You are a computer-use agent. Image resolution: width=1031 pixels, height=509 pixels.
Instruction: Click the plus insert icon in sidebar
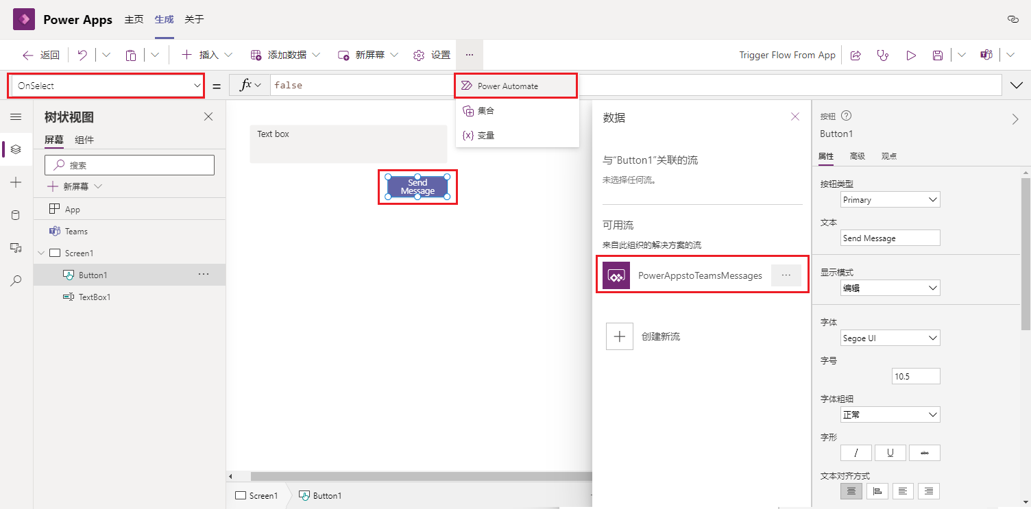(16, 182)
